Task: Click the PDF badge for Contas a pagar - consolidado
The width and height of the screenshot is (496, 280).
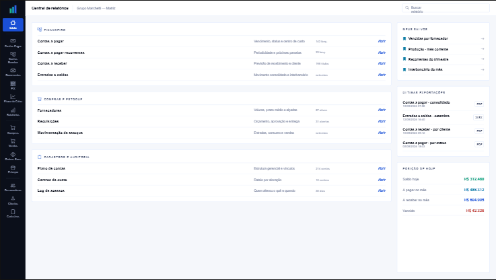Action: (x=479, y=104)
